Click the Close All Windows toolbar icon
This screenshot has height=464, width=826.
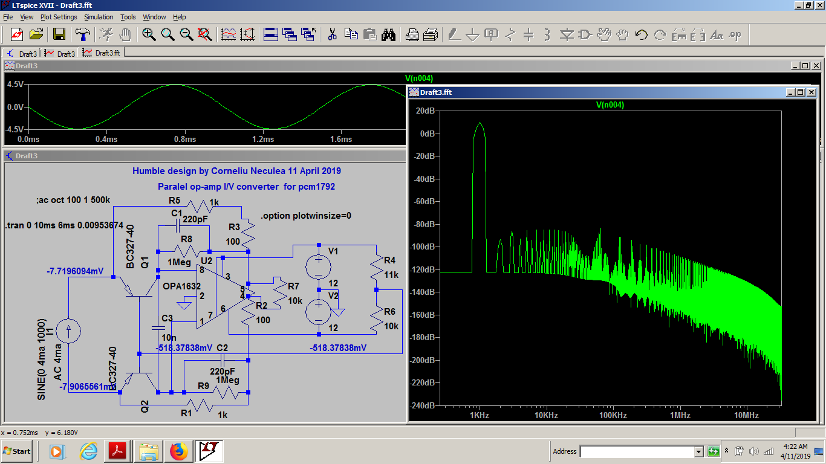point(308,34)
